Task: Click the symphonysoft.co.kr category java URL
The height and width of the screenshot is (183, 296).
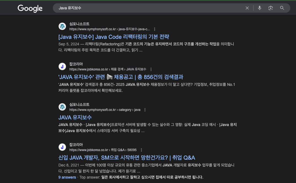Action: coord(105,110)
